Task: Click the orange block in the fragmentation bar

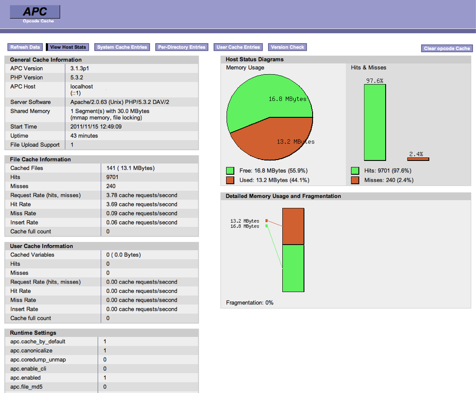Action: 293,226
